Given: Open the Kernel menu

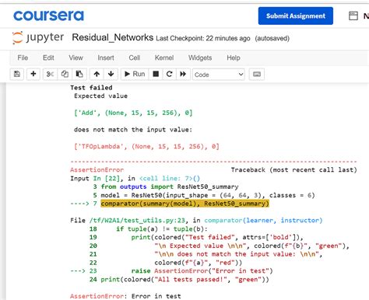Looking at the screenshot, I should [164, 58].
